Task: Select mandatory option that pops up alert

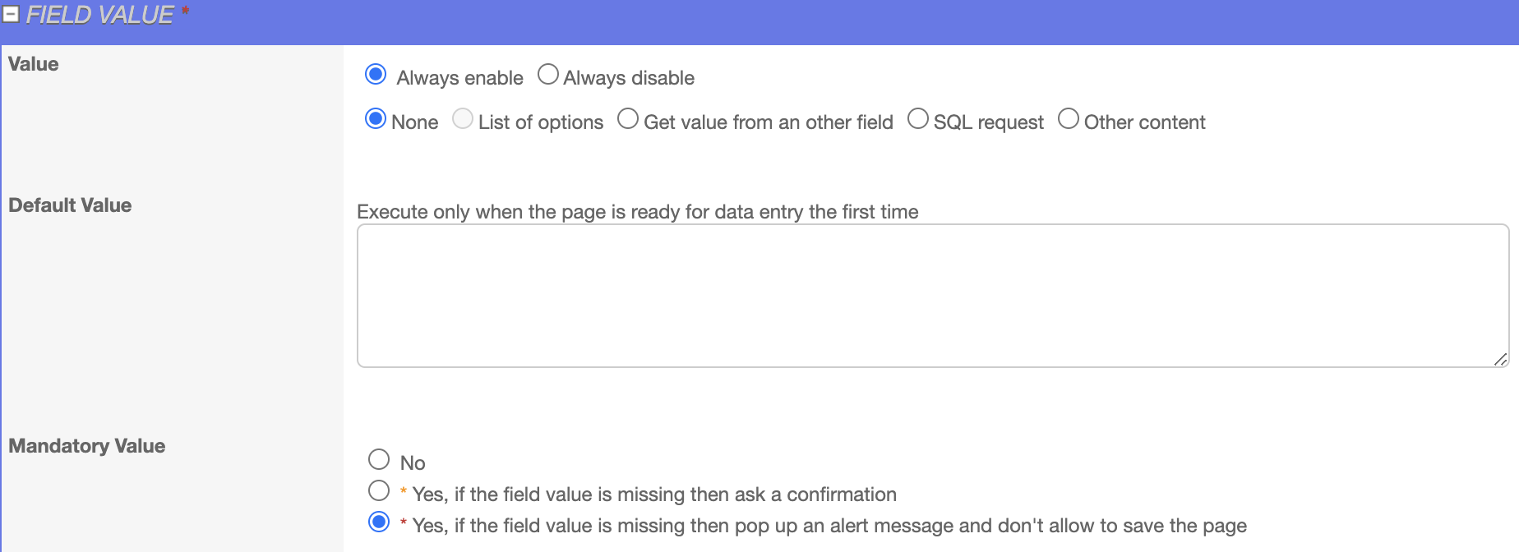Action: 379,522
